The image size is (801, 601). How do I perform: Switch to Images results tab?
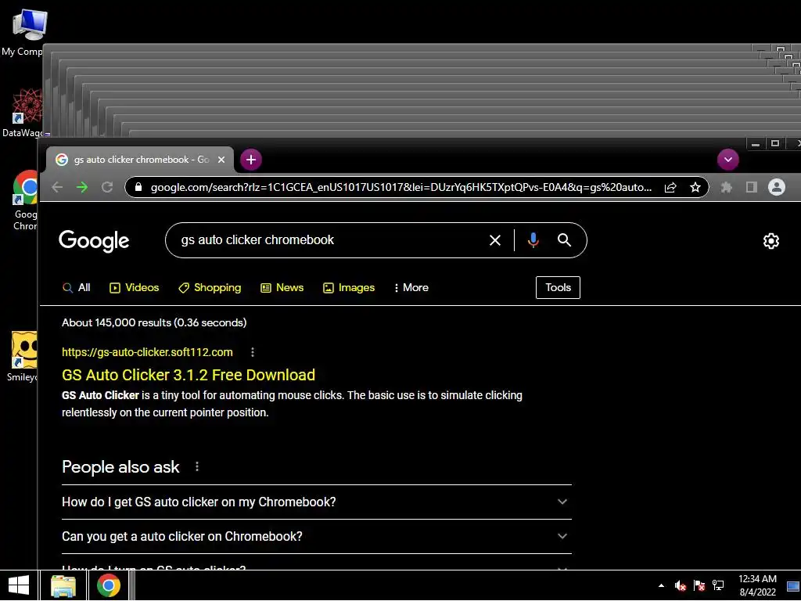349,288
